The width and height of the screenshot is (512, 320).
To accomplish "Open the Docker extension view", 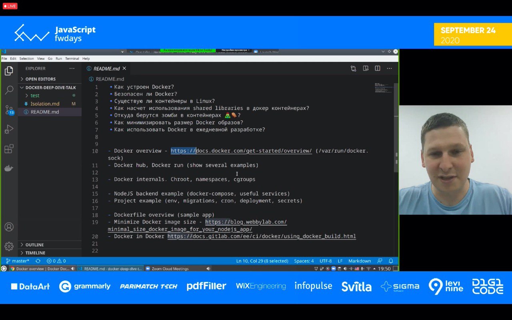I will coord(9,168).
